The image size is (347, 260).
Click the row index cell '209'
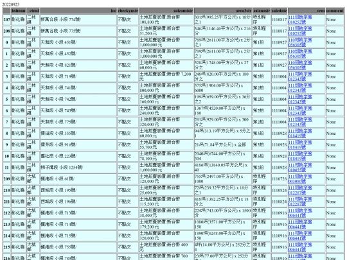pos(6,179)
